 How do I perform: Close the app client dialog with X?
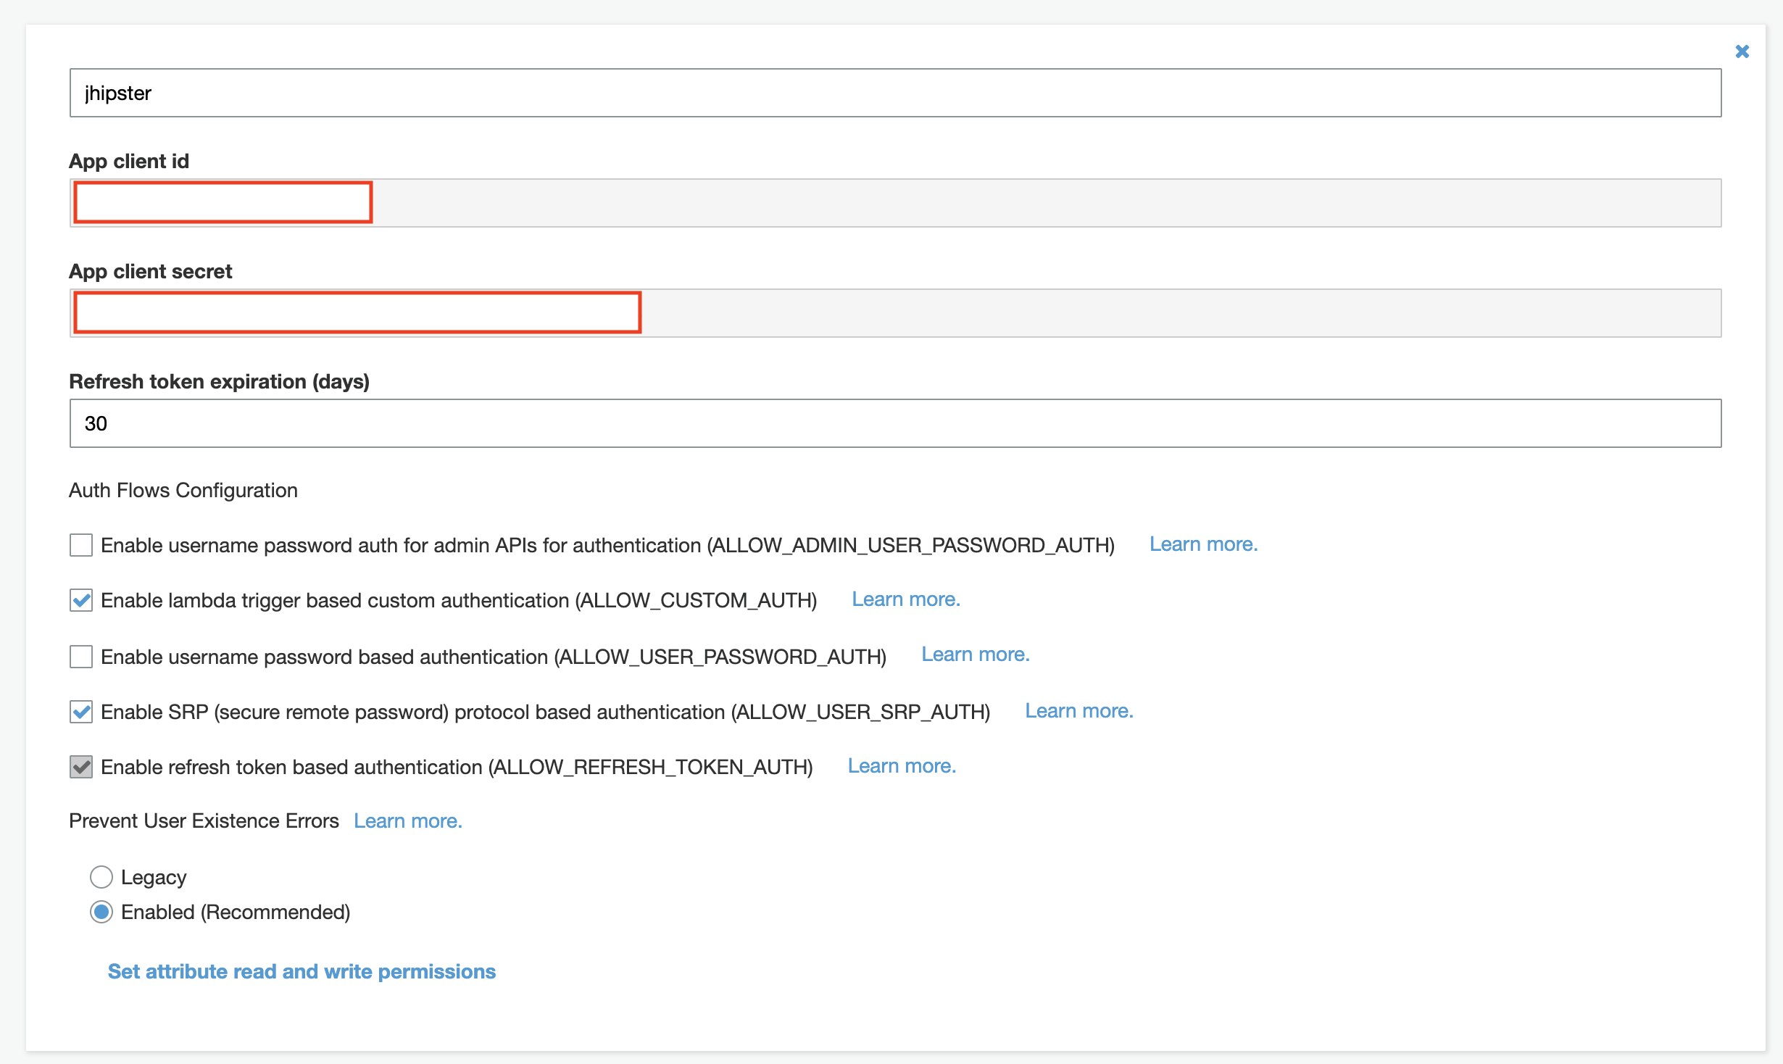pos(1742,51)
